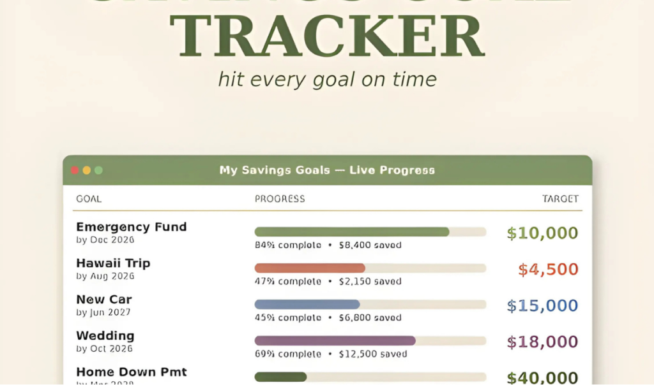The height and width of the screenshot is (385, 654).
Task: Select the Home Down Pmt goal
Action: [x=132, y=372]
